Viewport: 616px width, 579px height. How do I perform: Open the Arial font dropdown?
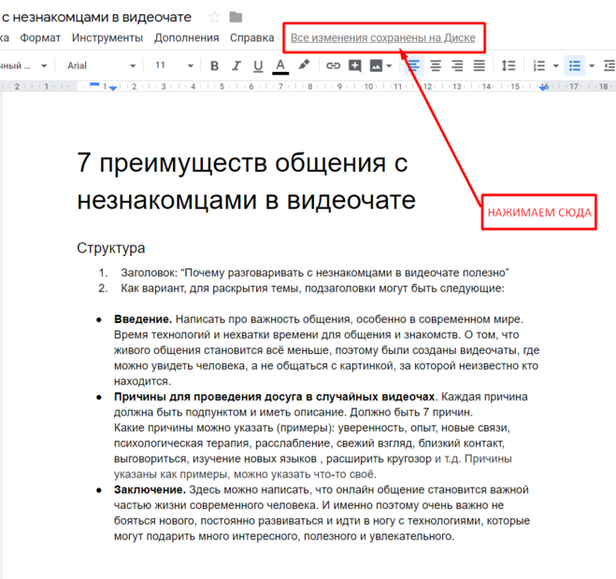coord(101,65)
